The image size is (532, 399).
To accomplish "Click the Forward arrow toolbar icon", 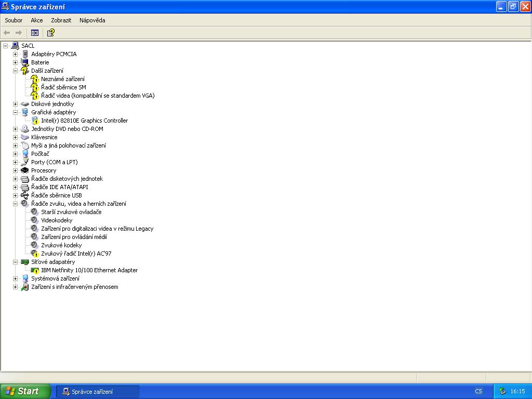I will click(x=19, y=33).
